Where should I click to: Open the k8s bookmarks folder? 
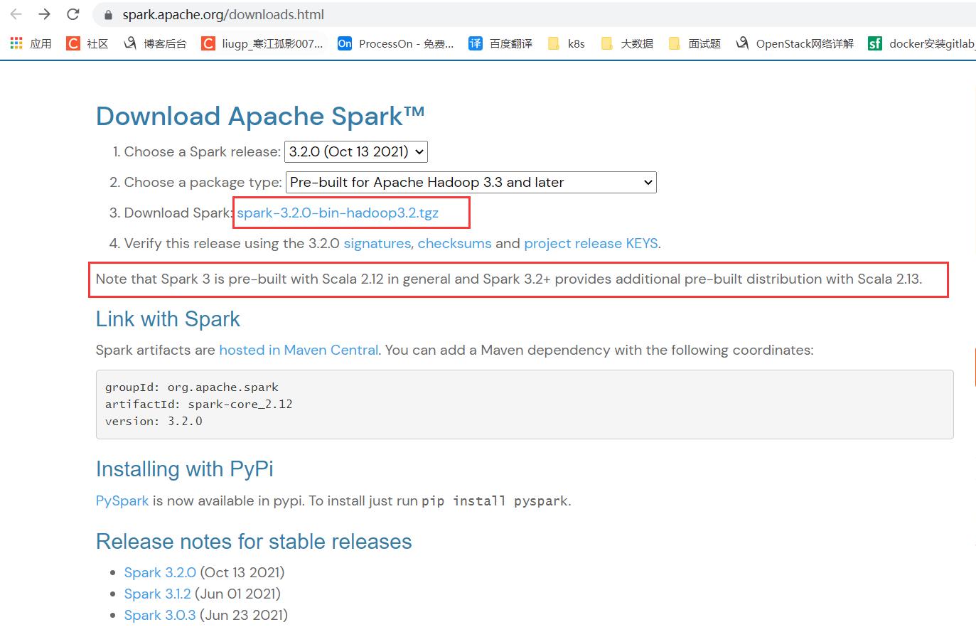(x=566, y=43)
